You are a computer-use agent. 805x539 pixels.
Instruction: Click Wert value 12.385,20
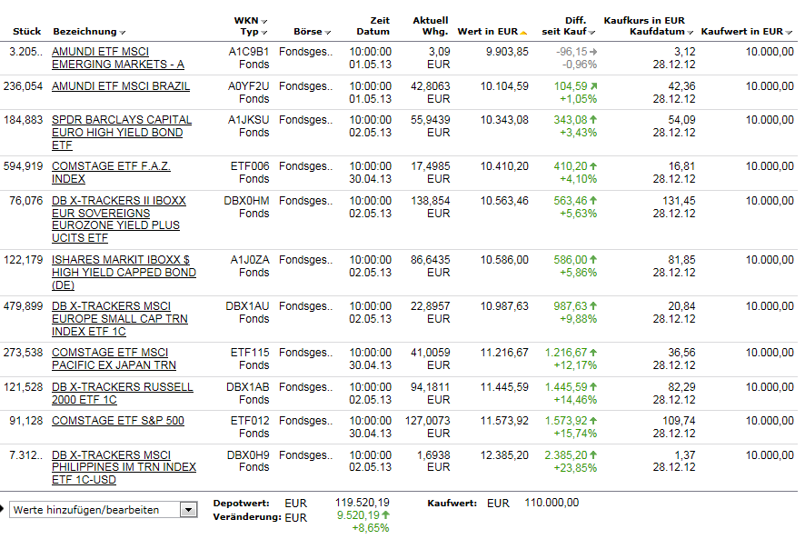pos(504,455)
